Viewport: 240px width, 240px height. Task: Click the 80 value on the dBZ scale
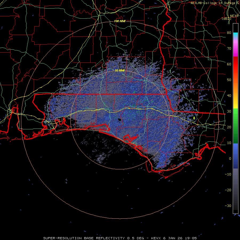pos(229,33)
